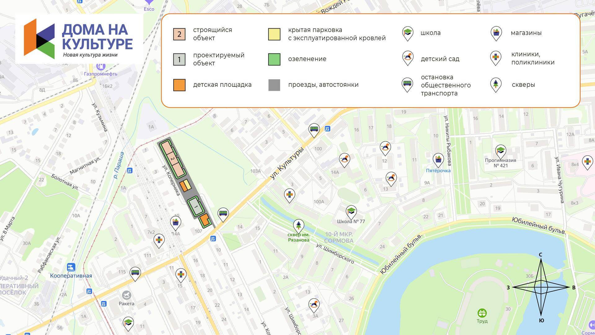Click kindergarten pin above building 14A
The width and height of the screenshot is (595, 335).
coord(344,160)
